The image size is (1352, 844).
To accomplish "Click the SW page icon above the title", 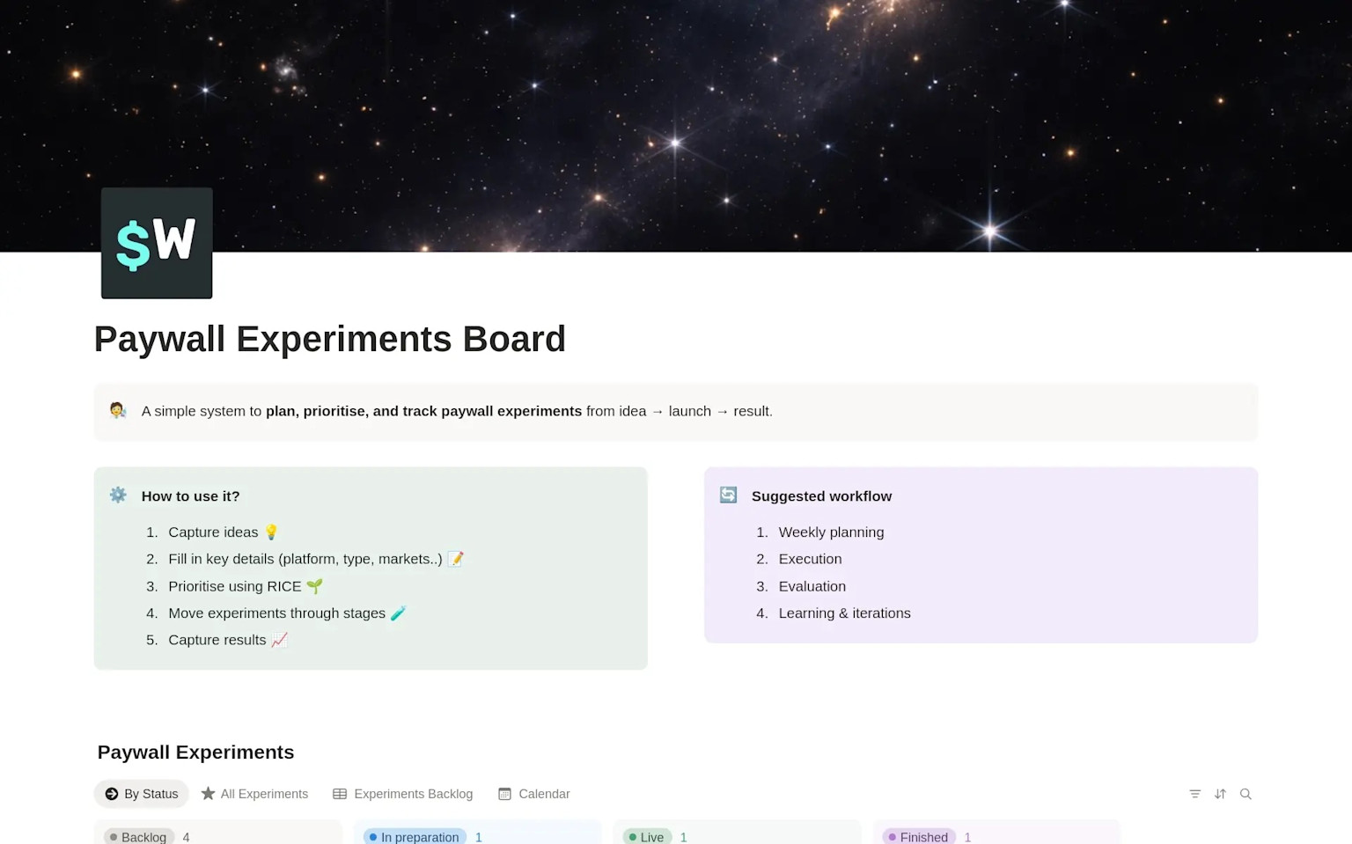I will (x=156, y=242).
